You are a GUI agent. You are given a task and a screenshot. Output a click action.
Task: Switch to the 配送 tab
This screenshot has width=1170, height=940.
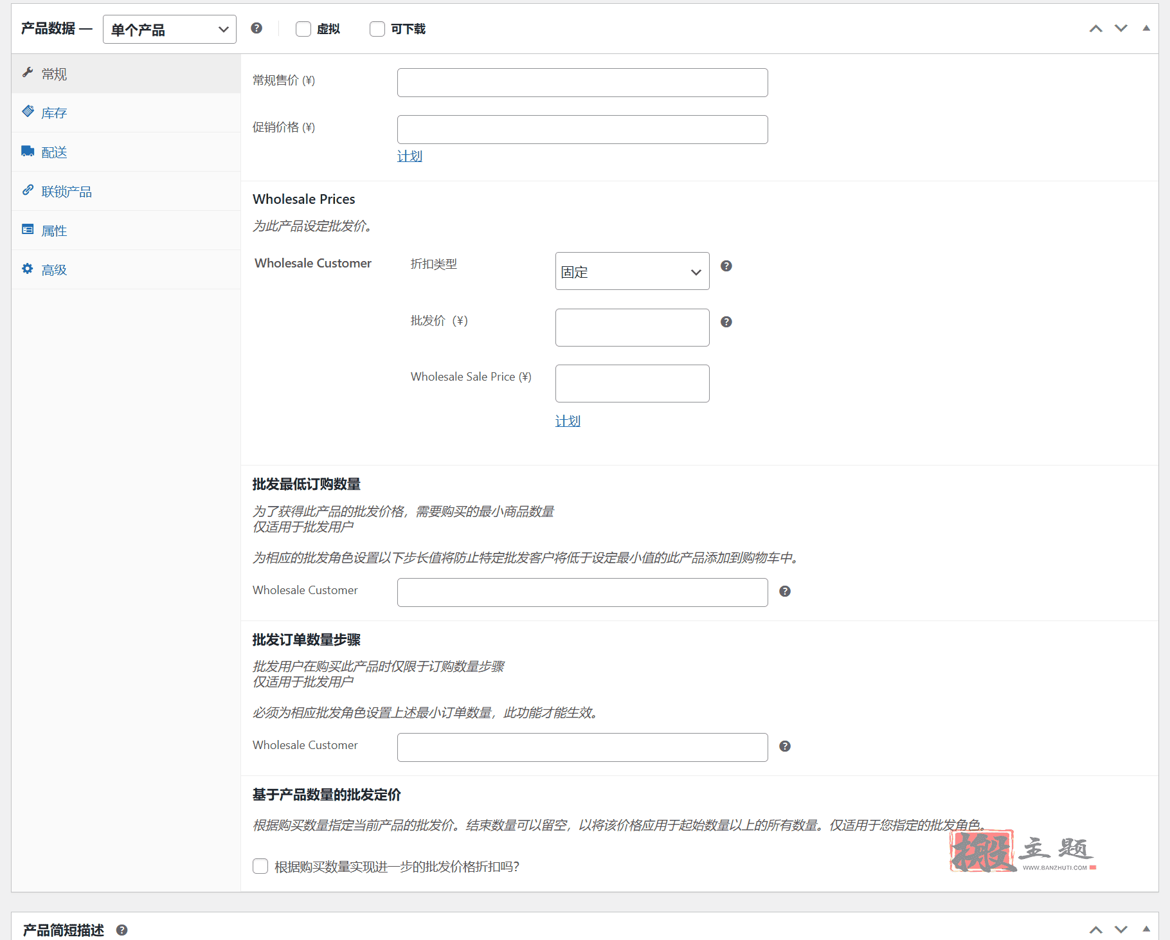(126, 152)
